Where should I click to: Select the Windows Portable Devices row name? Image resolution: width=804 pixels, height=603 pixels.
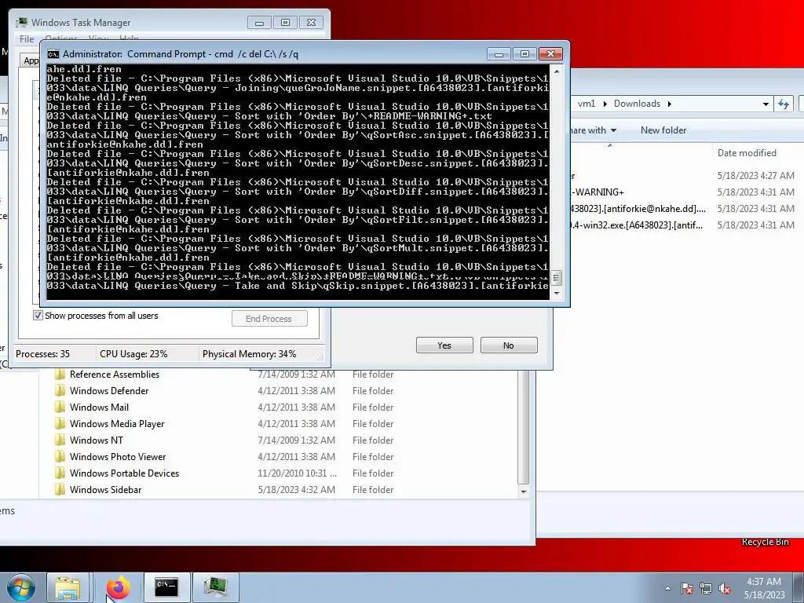125,473
